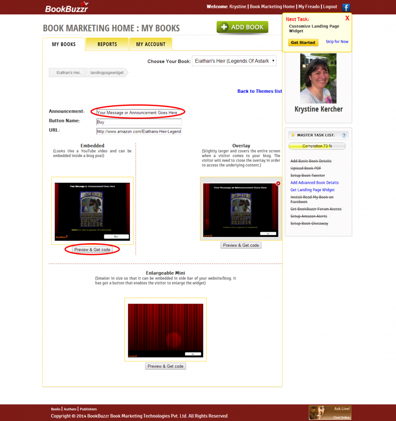Click Get Started in Next Task popup
The image size is (396, 421).
(303, 42)
